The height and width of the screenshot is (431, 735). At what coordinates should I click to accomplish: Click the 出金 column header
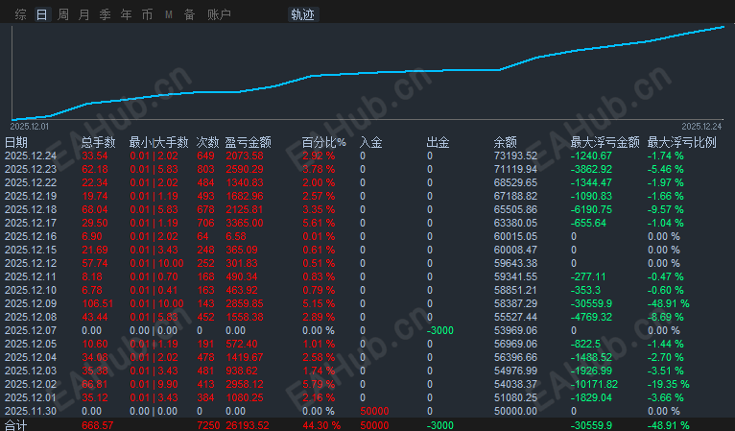pos(438,142)
